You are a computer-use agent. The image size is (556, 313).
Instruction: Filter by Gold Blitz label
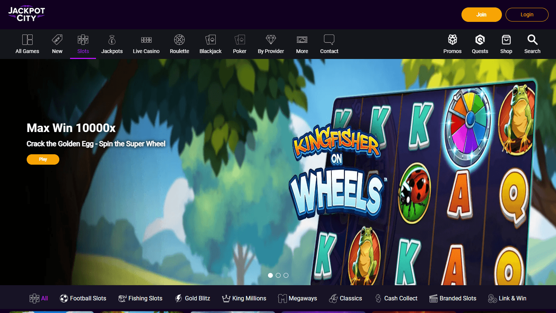click(198, 298)
